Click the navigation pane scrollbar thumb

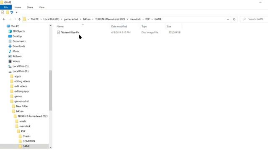point(50,90)
